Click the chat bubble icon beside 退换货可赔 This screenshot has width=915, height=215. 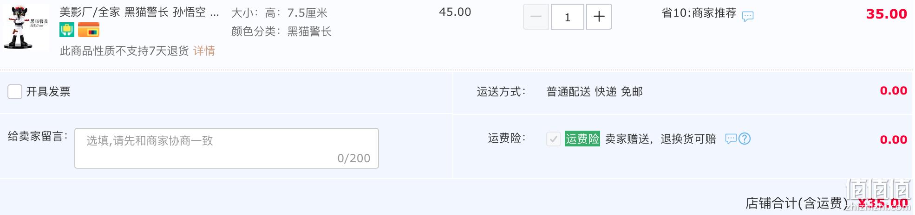(x=731, y=139)
